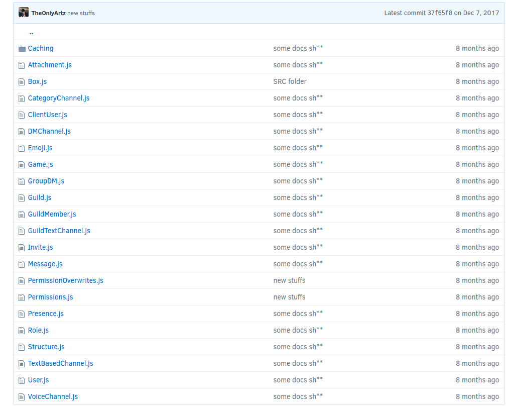
Task: Open Structure.js file
Action: pos(46,347)
